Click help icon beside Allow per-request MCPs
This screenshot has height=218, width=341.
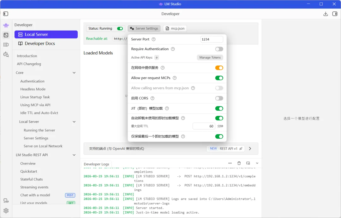(x=175, y=78)
